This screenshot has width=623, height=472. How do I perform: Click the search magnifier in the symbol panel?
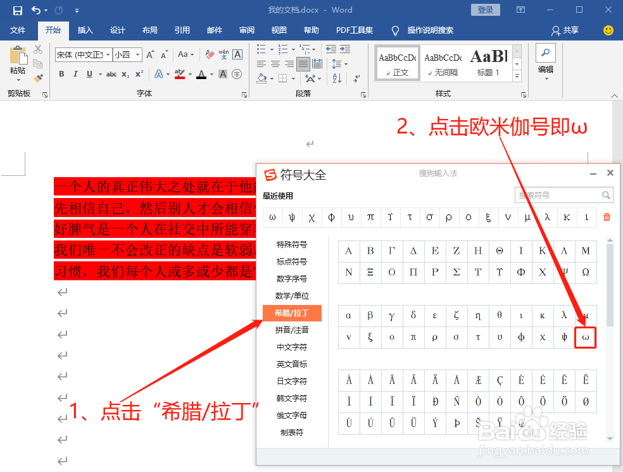[605, 195]
